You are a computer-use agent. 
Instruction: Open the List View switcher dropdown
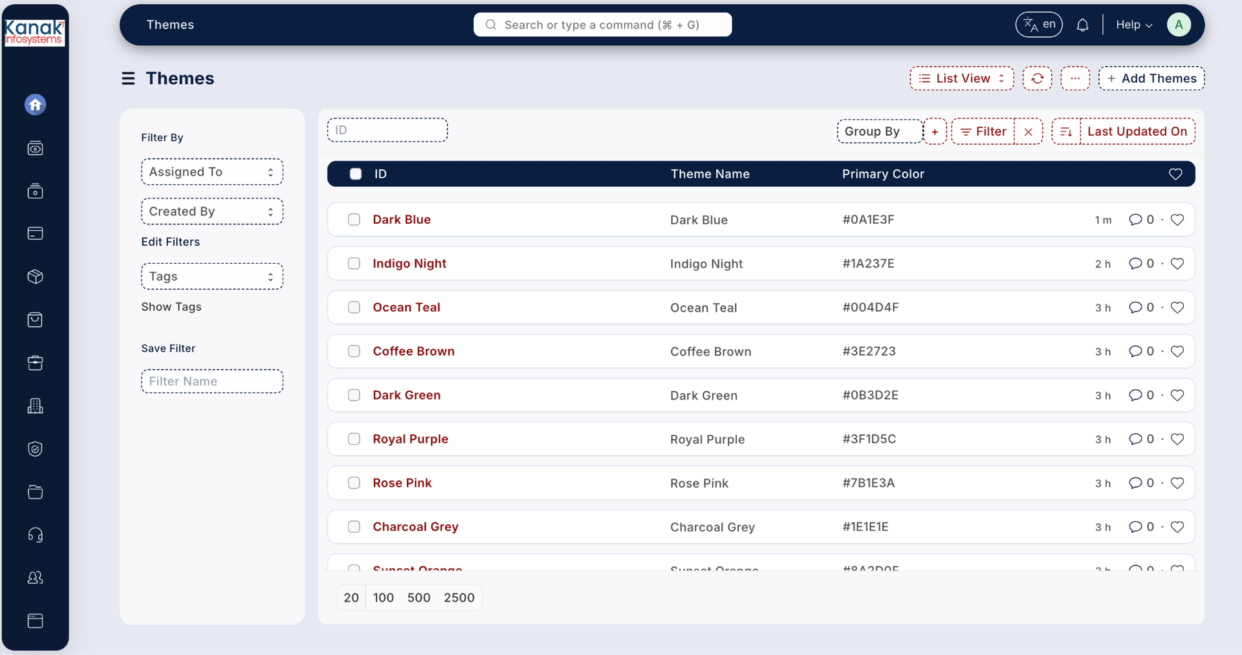click(961, 78)
